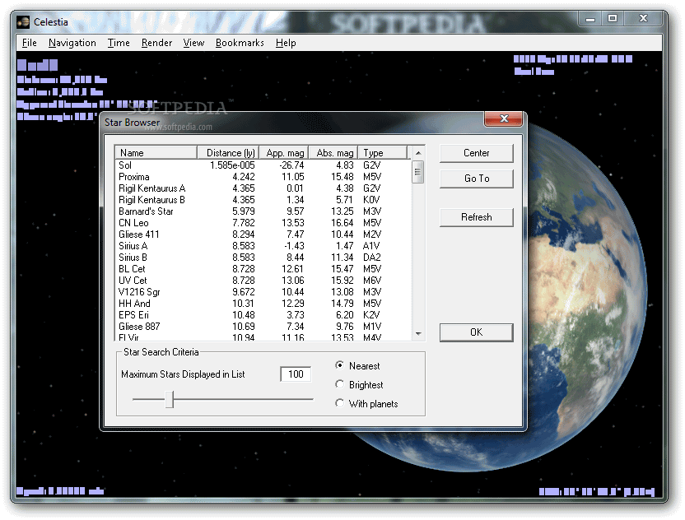Click the Go To button
The width and height of the screenshot is (685, 520).
coord(476,179)
